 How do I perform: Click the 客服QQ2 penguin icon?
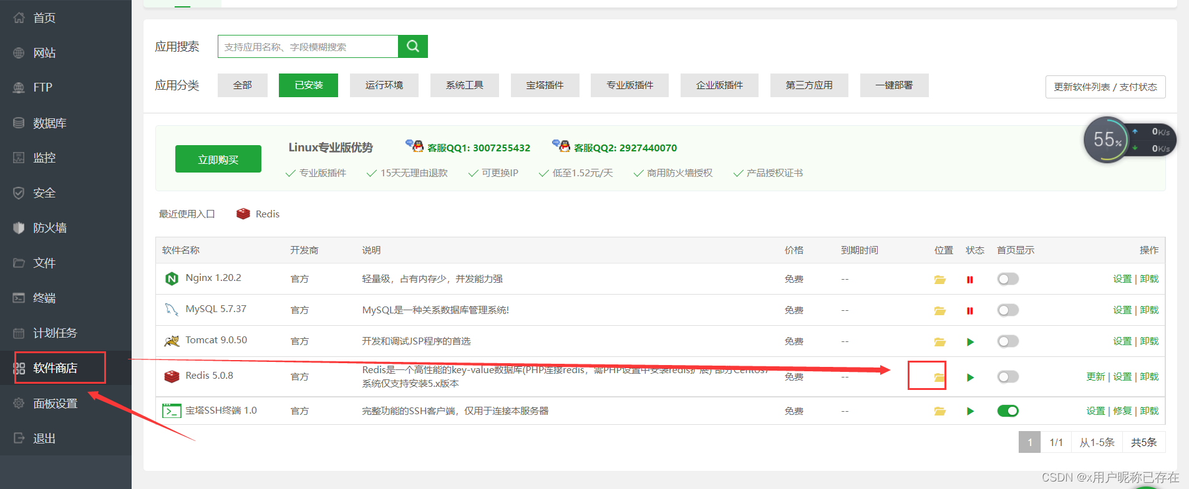(561, 146)
